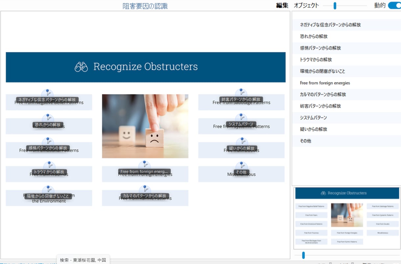
Task: Click Free from Emotional Patterns slide button
Action: 49,150
